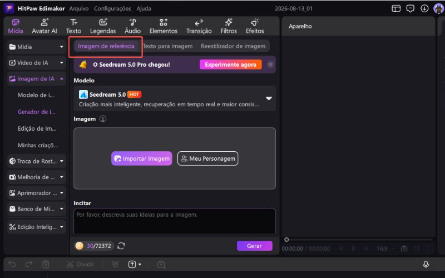Select Minhas criaçõ... sidebar item
The image size is (445, 278).
point(38,145)
